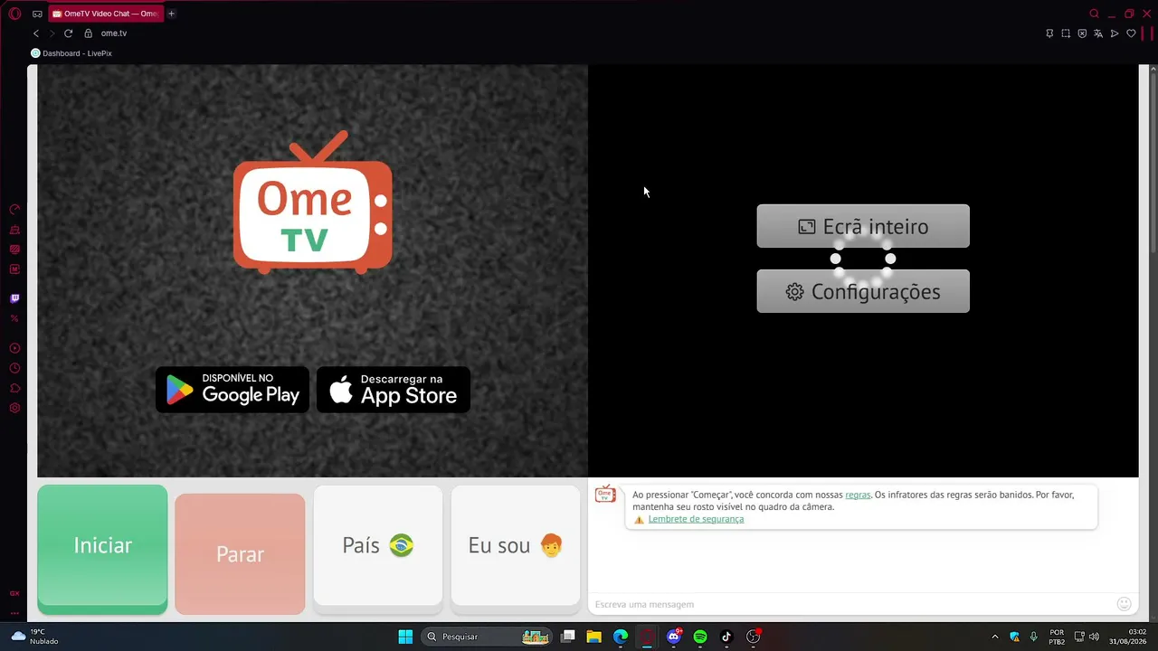Click the send-to-flow arrow icon

point(1115,33)
